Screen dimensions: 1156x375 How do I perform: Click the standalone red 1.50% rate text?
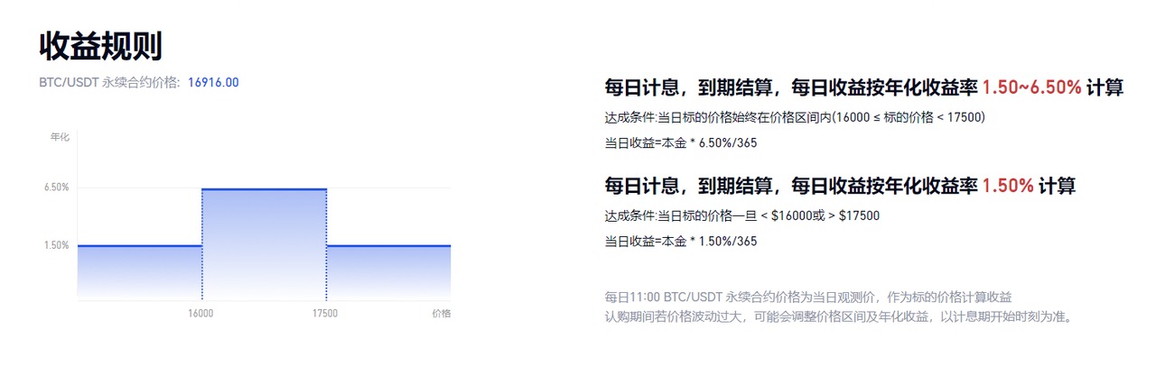pos(1007,187)
